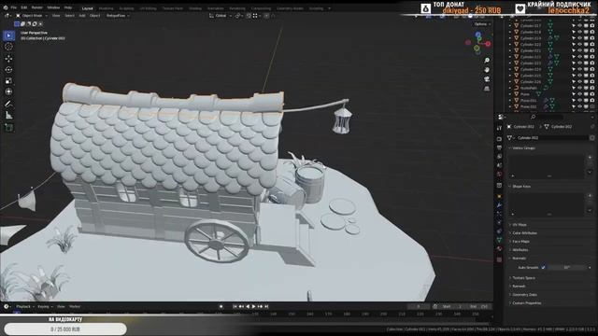598x336 pixels.
Task: Expand the Custom Properties panel
Action: pyautogui.click(x=527, y=303)
